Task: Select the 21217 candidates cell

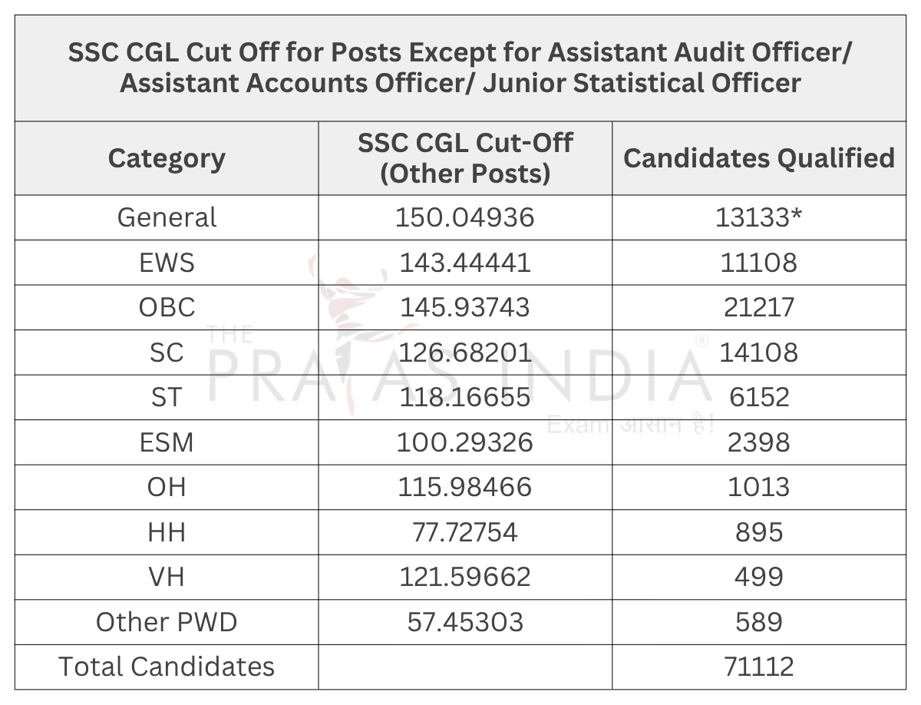Action: pos(758,307)
